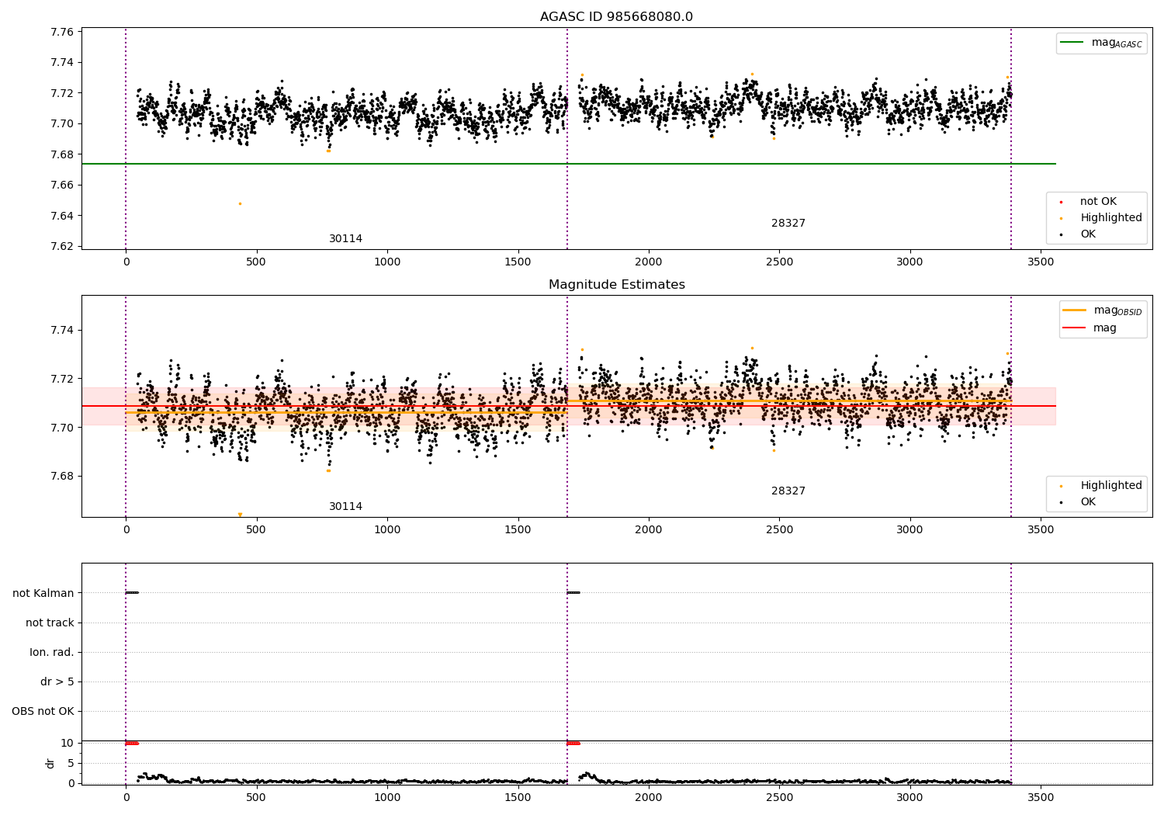Viewport: 1164px width, 815px height.
Task: Click the orange mag OBSID legend line
Action: tap(1075, 310)
